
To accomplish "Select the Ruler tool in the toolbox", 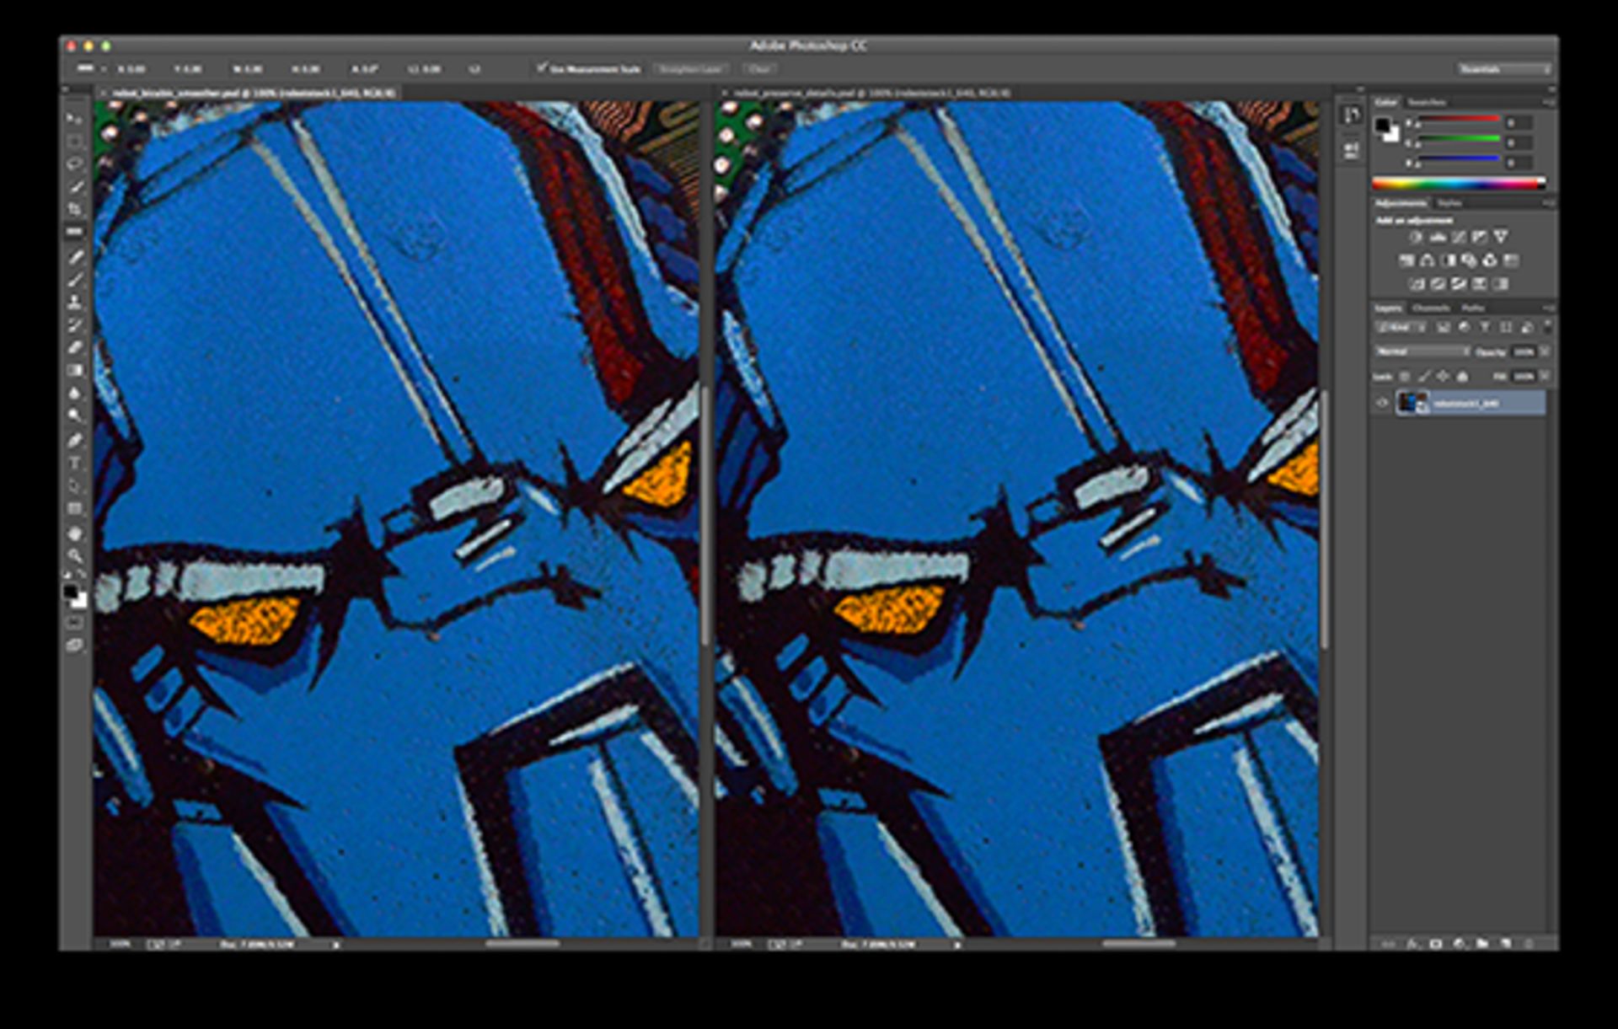I will tap(74, 233).
